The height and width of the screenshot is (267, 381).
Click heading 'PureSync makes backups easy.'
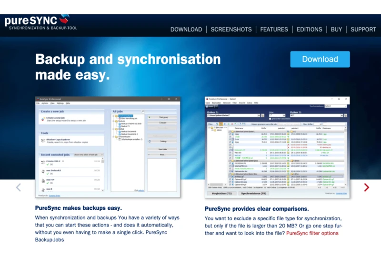click(x=79, y=208)
